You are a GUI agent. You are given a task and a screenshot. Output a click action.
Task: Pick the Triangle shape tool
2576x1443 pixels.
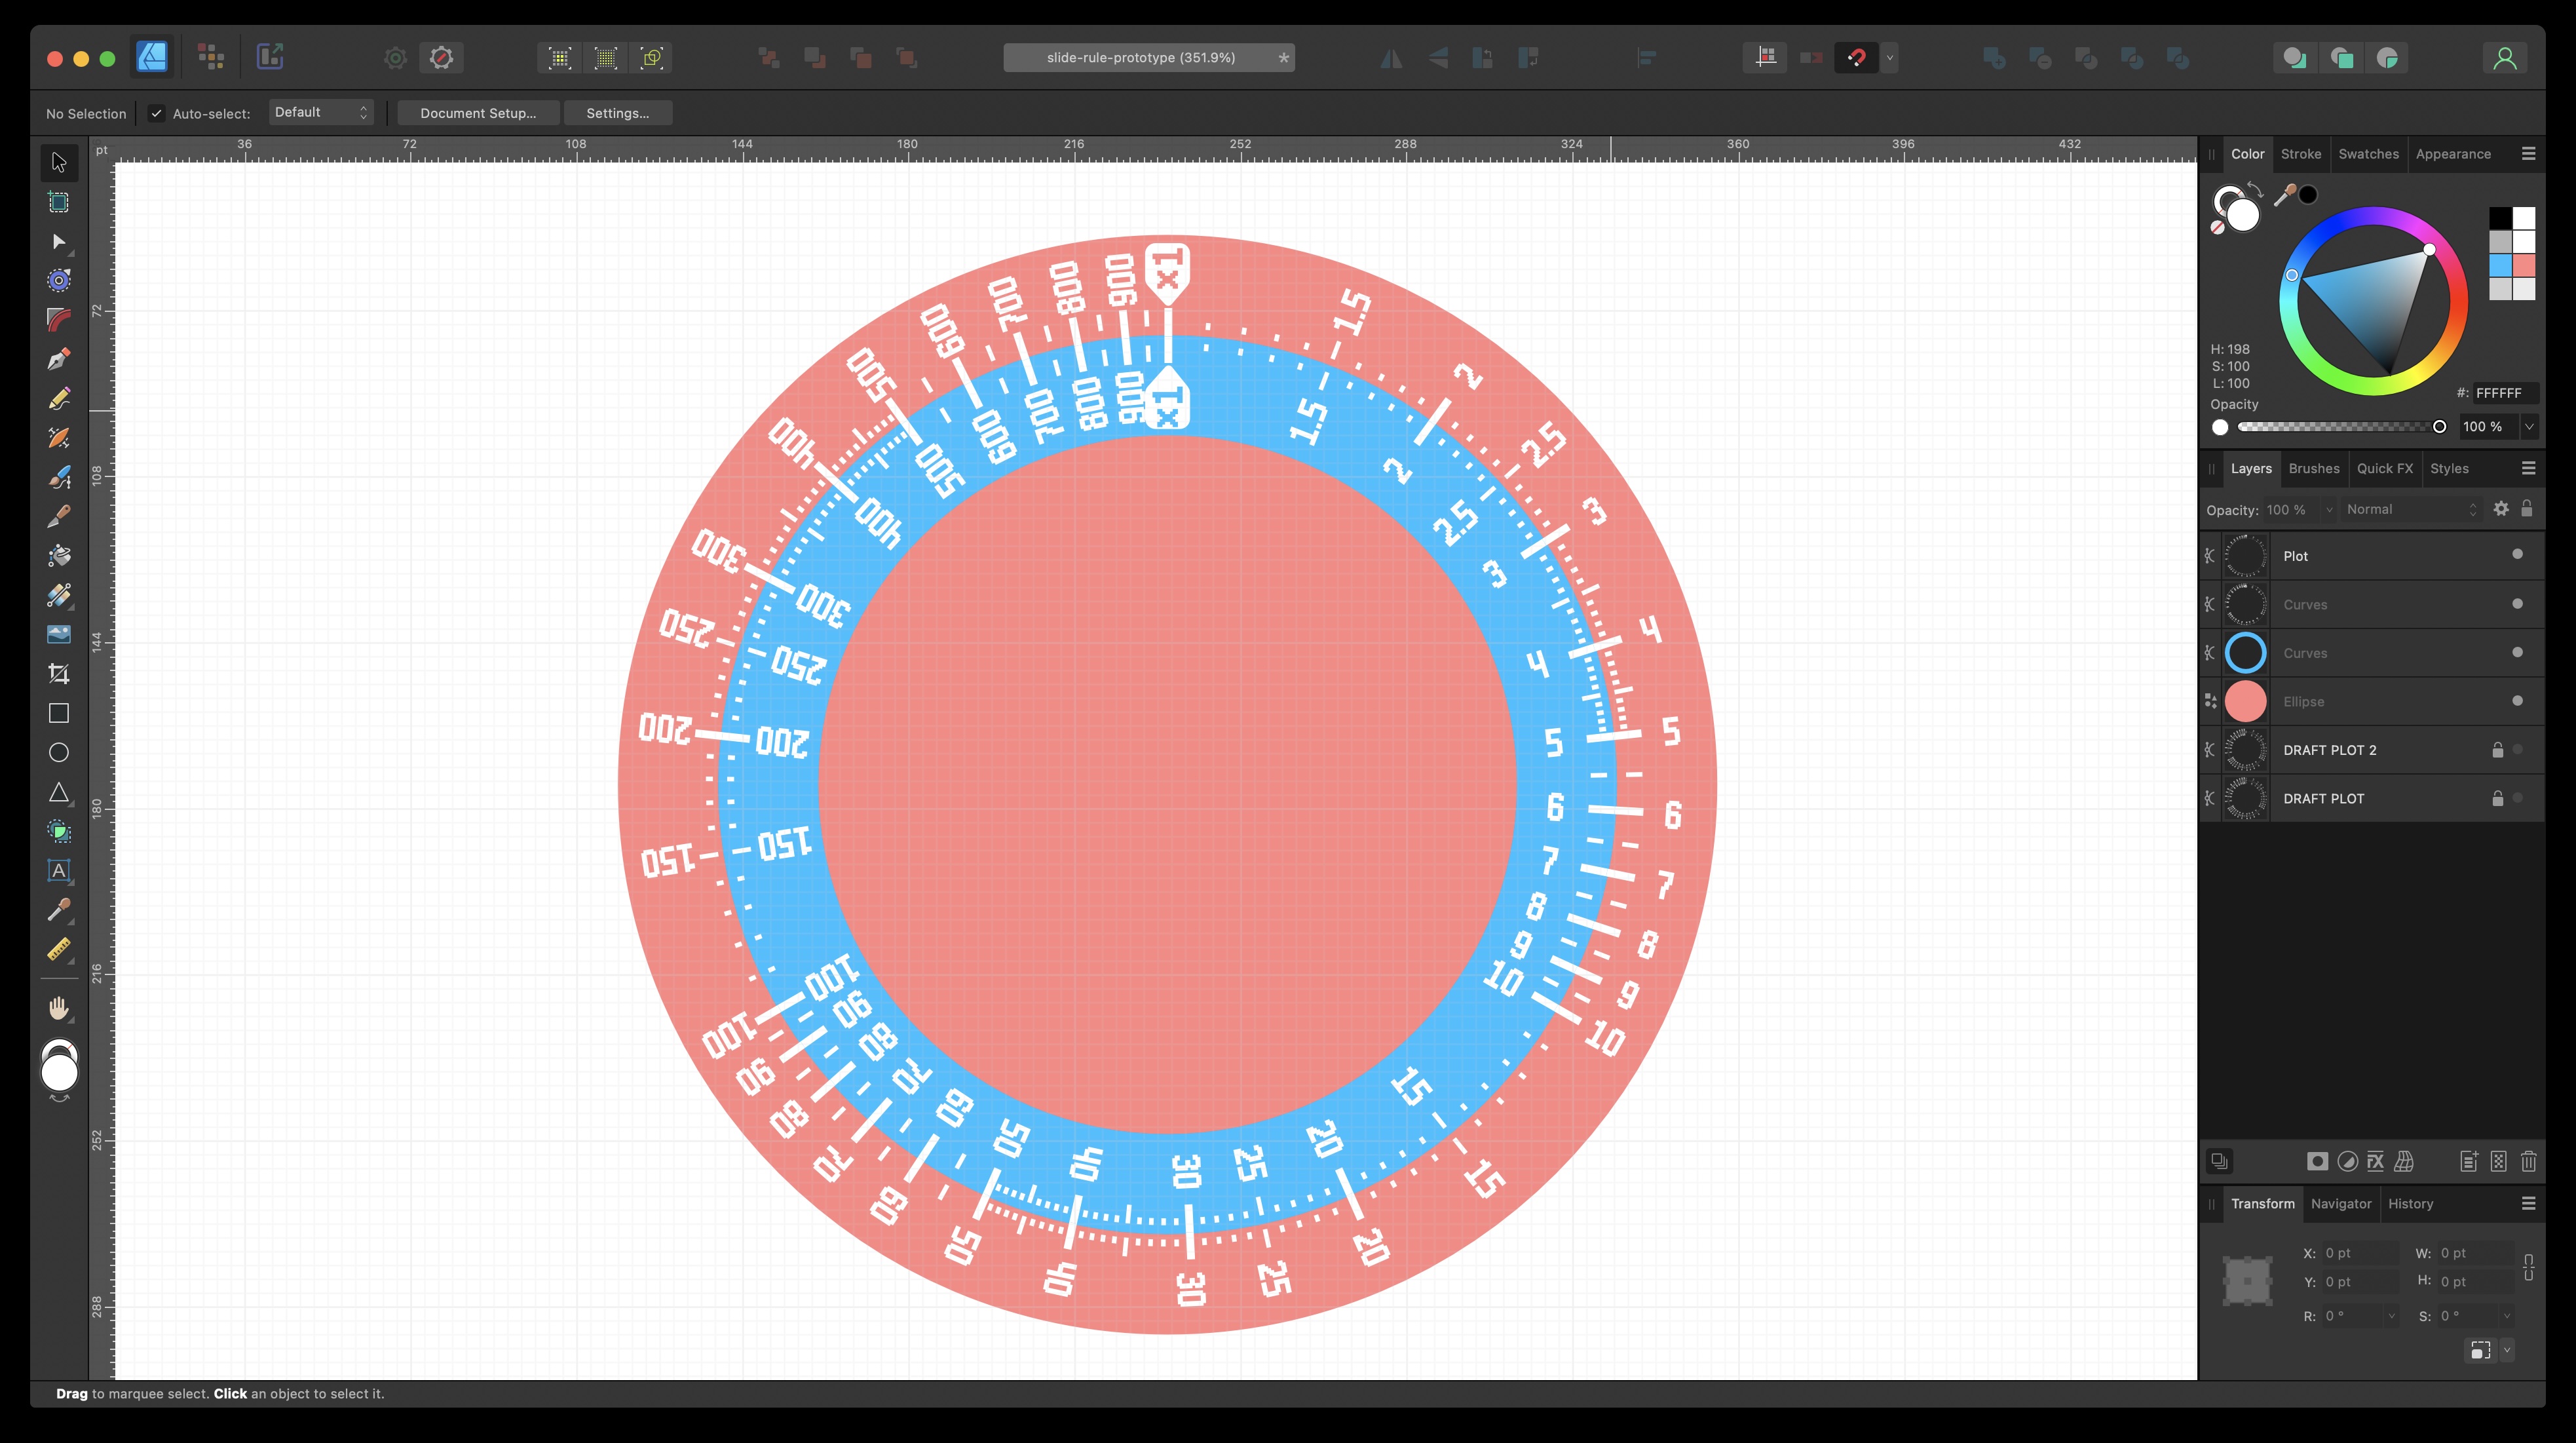click(x=59, y=792)
